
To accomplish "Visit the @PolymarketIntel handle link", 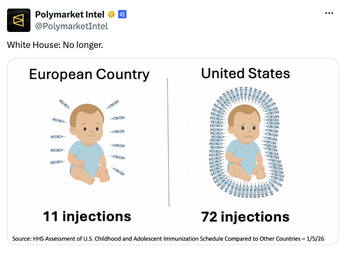I will click(71, 26).
